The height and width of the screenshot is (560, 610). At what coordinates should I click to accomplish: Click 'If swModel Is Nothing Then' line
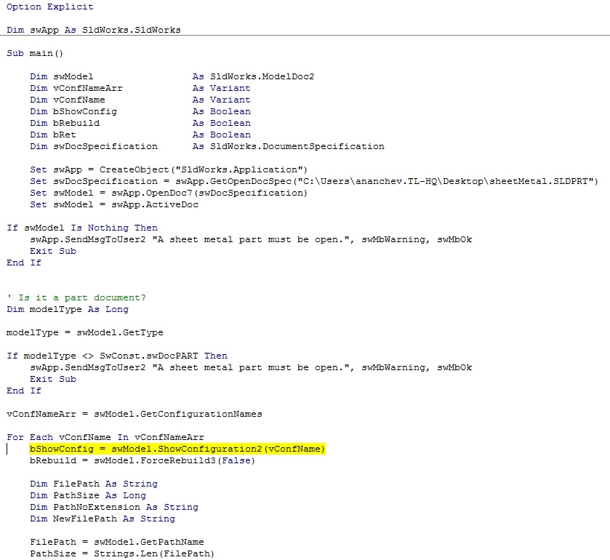(x=82, y=228)
